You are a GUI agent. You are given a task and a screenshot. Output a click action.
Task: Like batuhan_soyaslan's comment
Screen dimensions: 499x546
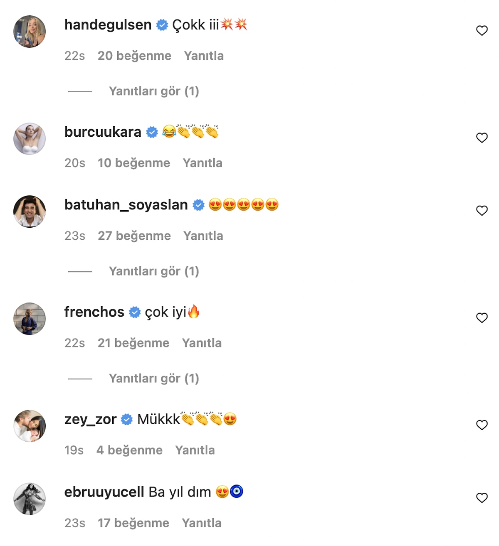click(x=482, y=211)
